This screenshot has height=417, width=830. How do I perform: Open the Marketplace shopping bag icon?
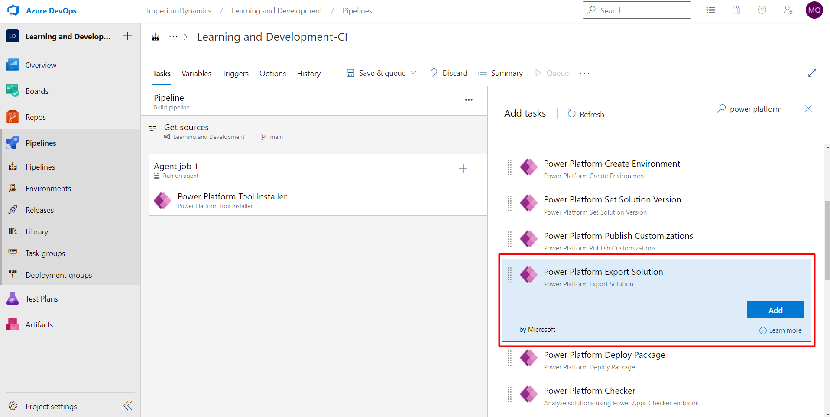[x=736, y=10]
